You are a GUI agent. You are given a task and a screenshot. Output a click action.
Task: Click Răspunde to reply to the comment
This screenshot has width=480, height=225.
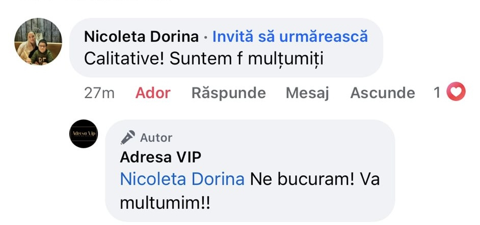coord(228,93)
